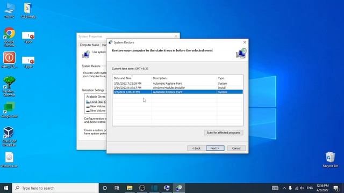Click Next in System Restore
Screen dimensions: 344x193
215,148
